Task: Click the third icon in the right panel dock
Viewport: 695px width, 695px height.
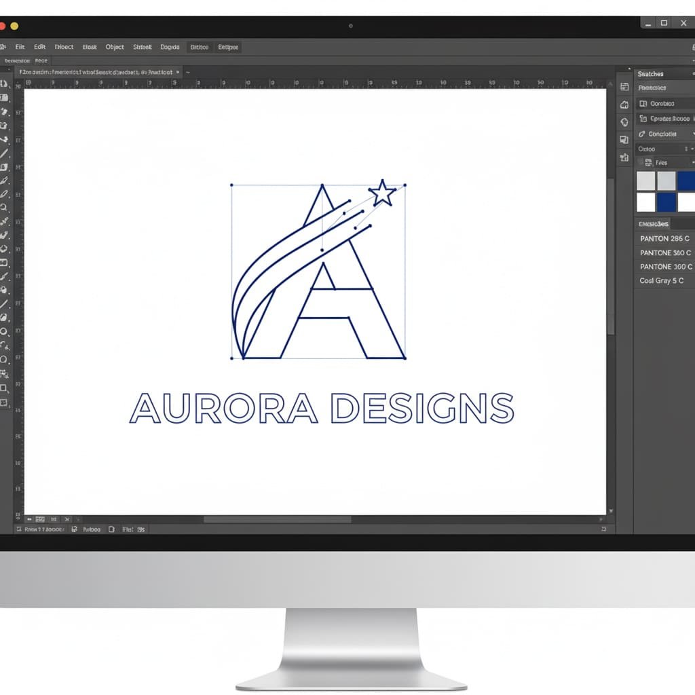Action: (x=624, y=122)
